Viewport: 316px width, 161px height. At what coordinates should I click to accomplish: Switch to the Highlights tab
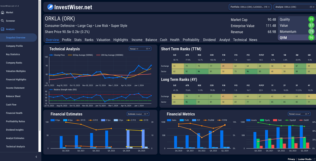click(x=121, y=40)
